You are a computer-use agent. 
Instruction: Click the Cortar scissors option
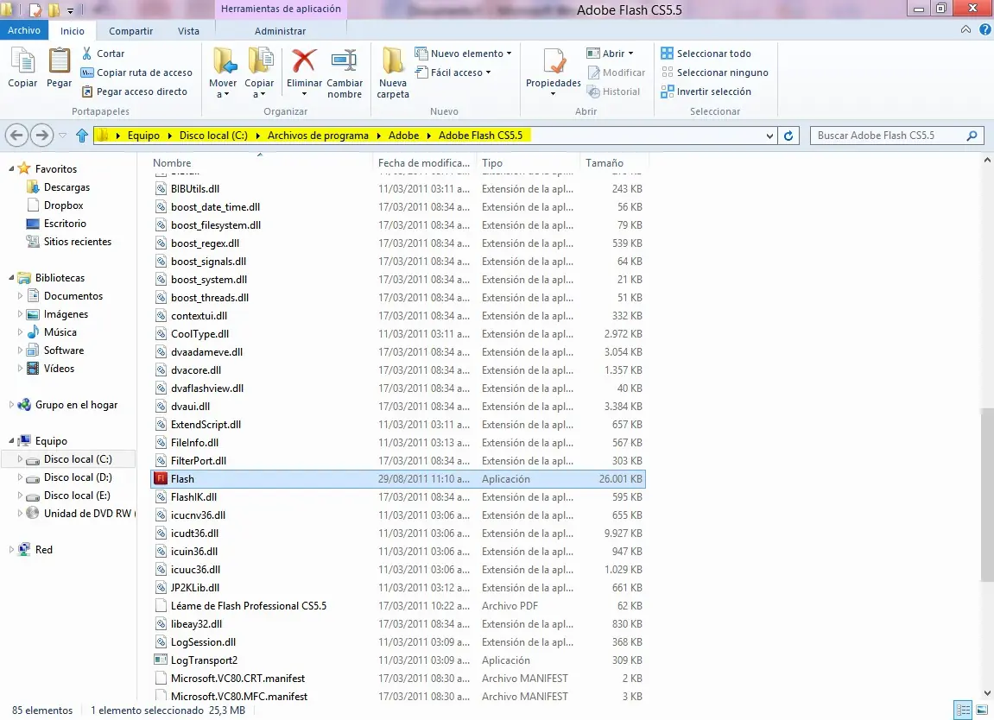[104, 54]
